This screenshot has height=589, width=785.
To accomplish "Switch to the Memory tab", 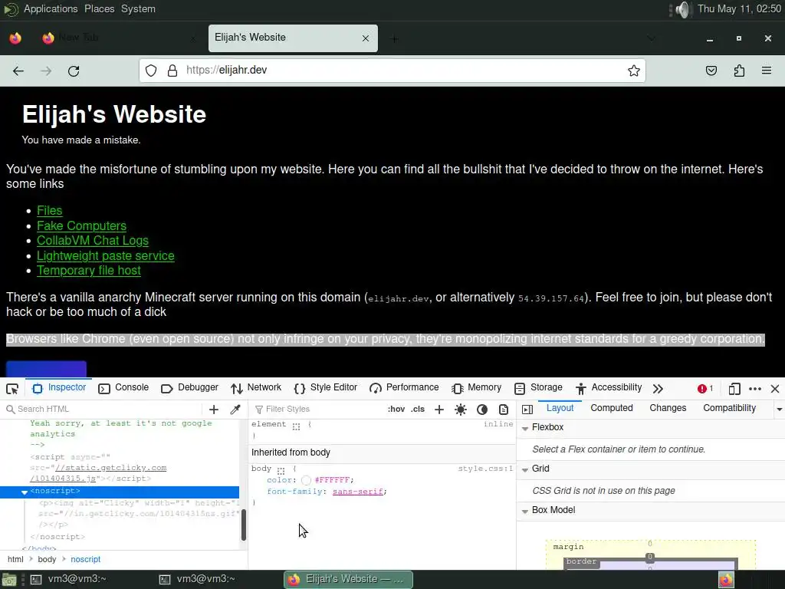I will (476, 387).
